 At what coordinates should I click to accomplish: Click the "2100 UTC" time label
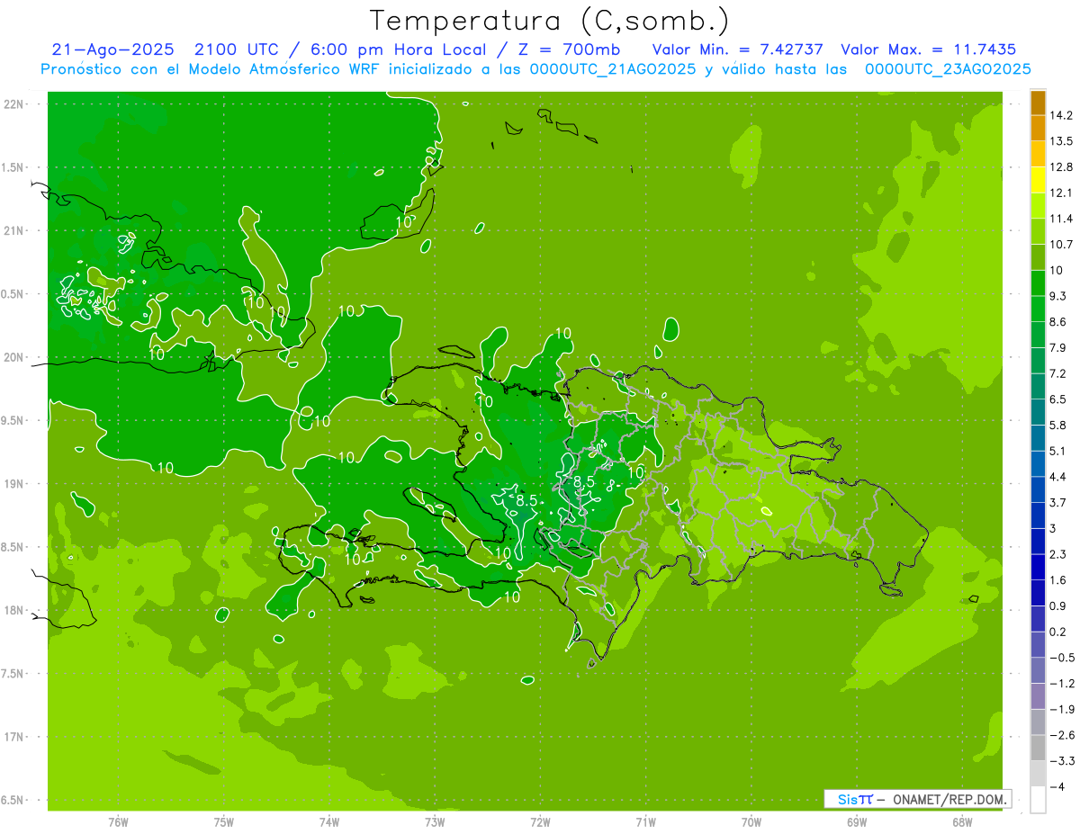coord(237,49)
